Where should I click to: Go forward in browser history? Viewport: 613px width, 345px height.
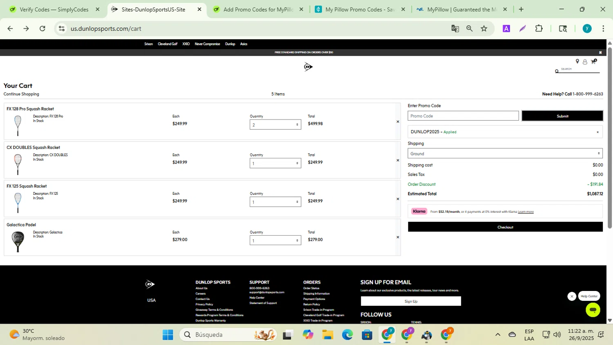[26, 29]
